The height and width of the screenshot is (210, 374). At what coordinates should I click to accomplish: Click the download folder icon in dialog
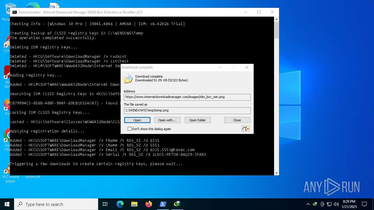pyautogui.click(x=128, y=79)
